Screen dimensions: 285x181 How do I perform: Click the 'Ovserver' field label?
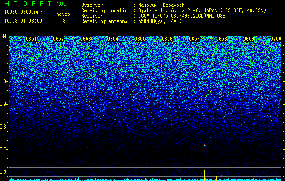pos(92,5)
